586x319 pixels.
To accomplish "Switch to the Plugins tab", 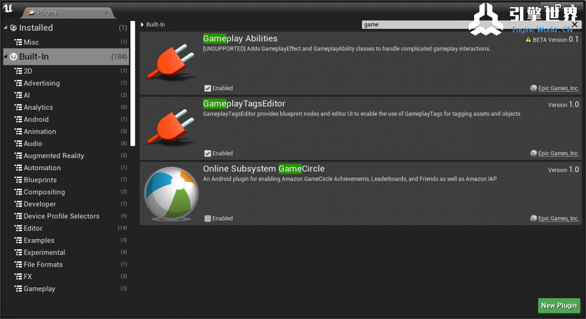I will (68, 12).
